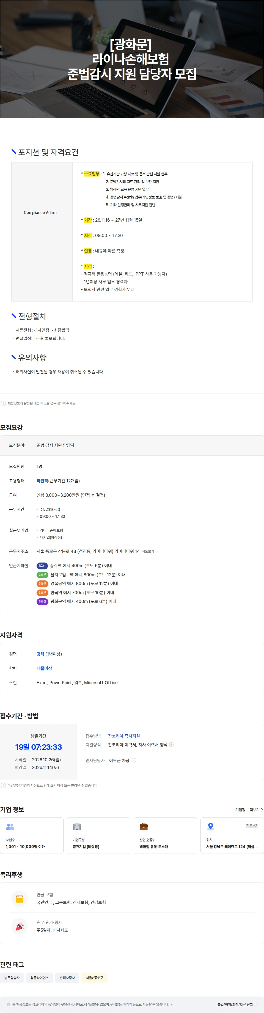
Task: Click 주5일제, 연차제도 benefits text
Action: [52, 930]
